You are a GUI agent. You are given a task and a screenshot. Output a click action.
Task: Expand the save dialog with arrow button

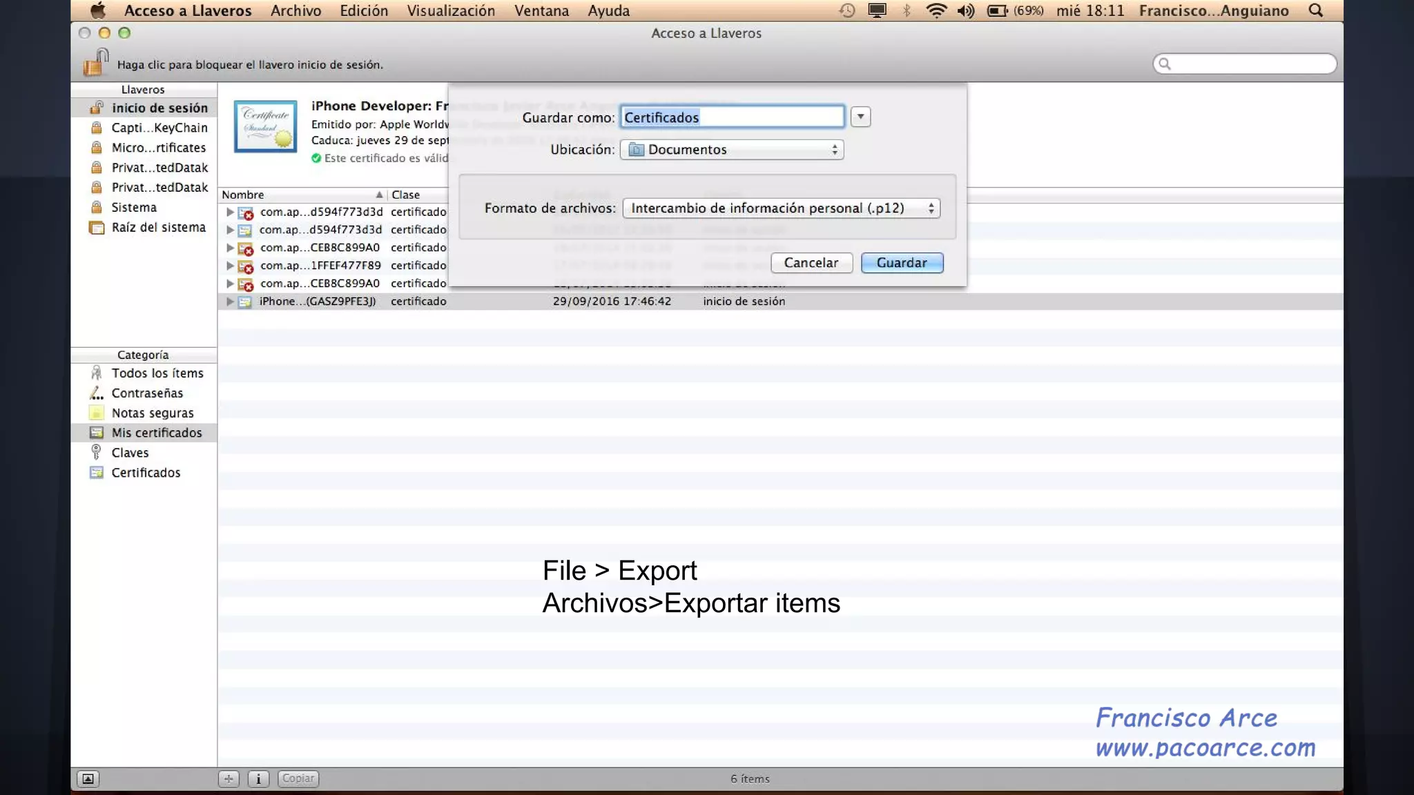pyautogui.click(x=860, y=117)
